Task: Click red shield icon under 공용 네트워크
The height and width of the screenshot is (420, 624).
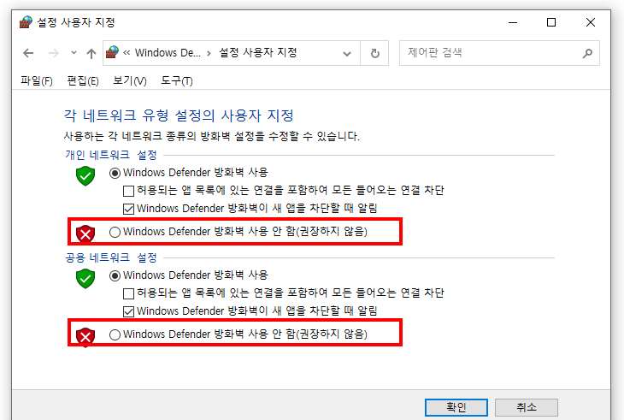Action: pyautogui.click(x=85, y=337)
